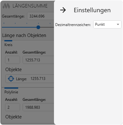
Task: Select the Polylinie tab header
Action: coord(11,92)
